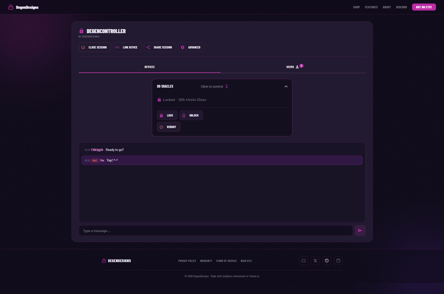Click the copyright text '© 2026 DegenDesigns'
Image resolution: width=444 pixels, height=294 pixels.
(x=197, y=276)
